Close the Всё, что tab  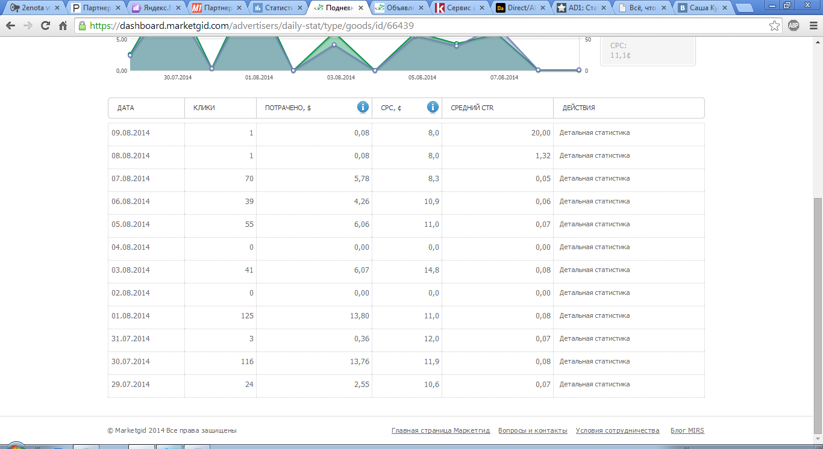click(x=665, y=8)
